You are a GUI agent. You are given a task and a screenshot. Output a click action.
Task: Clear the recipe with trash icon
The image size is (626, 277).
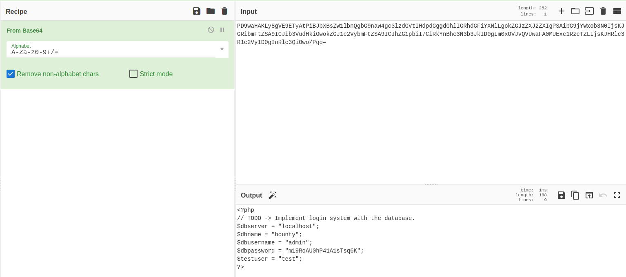point(224,11)
